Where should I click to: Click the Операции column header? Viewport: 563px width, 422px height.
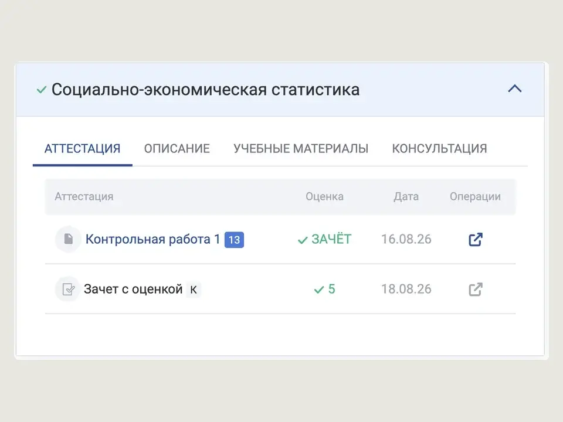[x=476, y=197]
